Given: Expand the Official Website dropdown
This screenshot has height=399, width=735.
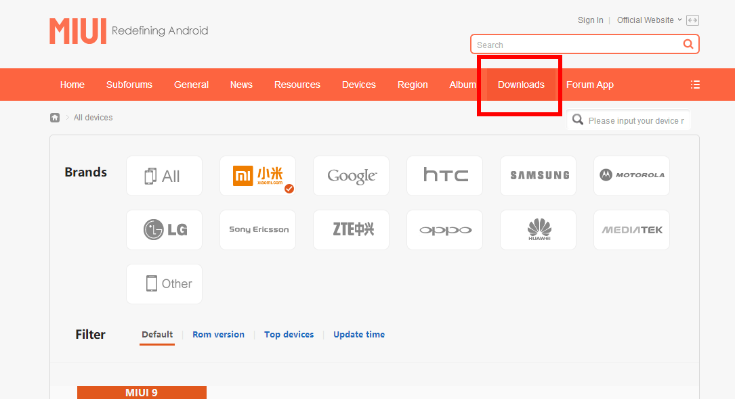Looking at the screenshot, I should pos(649,20).
